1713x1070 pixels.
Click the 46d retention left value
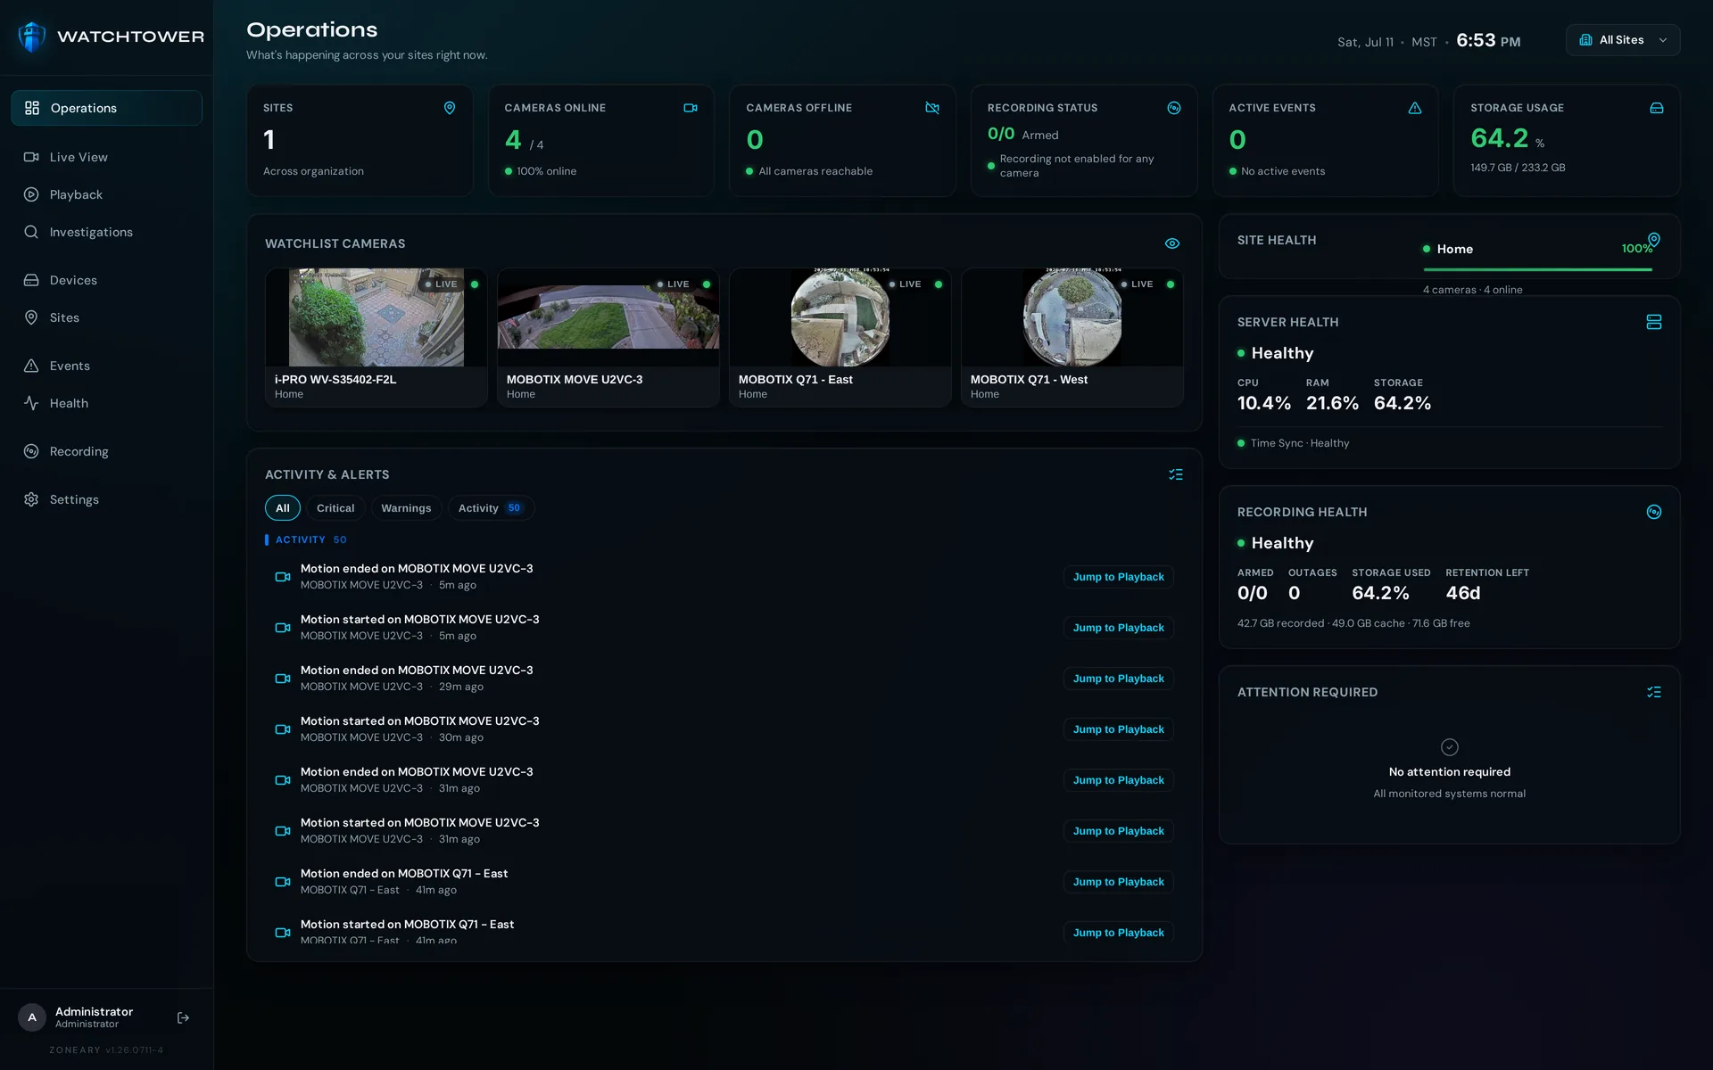point(1463,593)
